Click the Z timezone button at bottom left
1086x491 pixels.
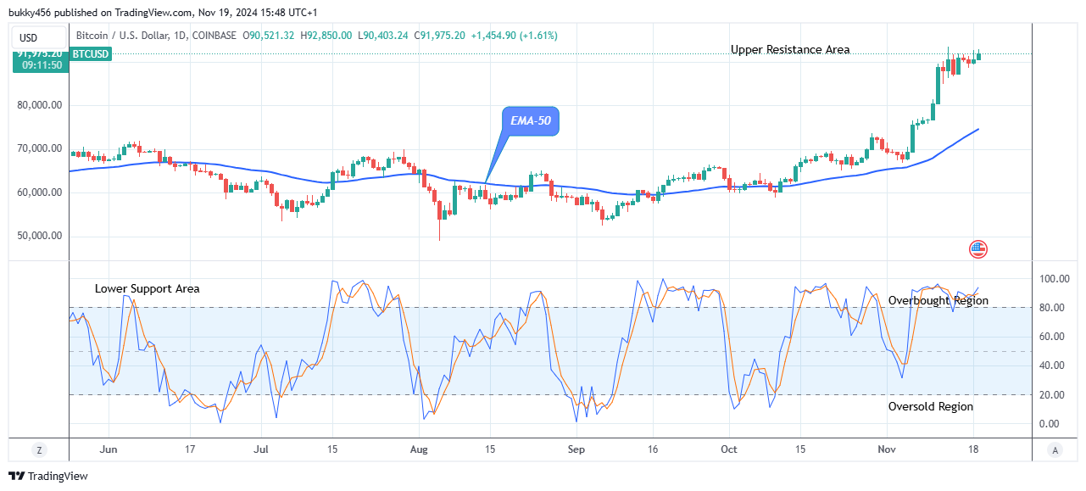[x=39, y=449]
